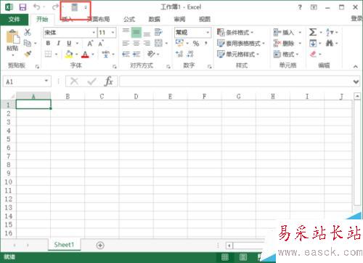
Task: Click the Undo arrow icon
Action: 37,7
